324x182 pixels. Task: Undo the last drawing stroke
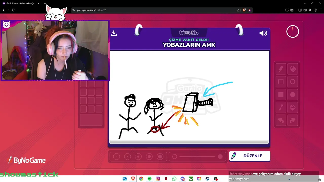click(281, 121)
